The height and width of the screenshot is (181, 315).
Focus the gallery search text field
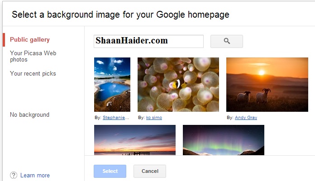point(148,41)
